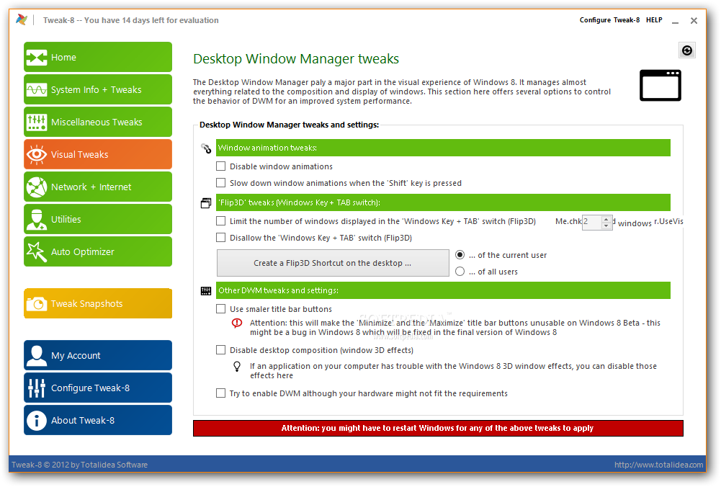Visit http://www.totalidea.com link
The image size is (721, 487).
[x=658, y=465]
